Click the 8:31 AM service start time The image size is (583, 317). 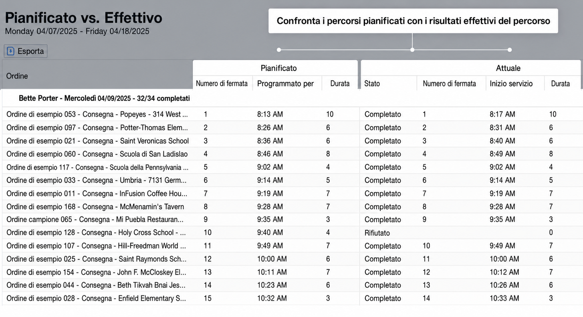(x=502, y=127)
